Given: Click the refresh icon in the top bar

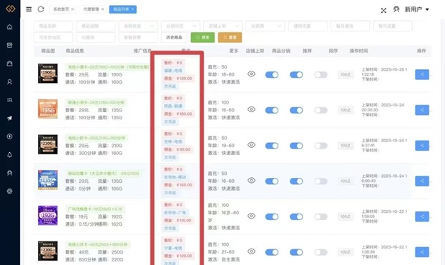Looking at the screenshot, I should (x=41, y=9).
